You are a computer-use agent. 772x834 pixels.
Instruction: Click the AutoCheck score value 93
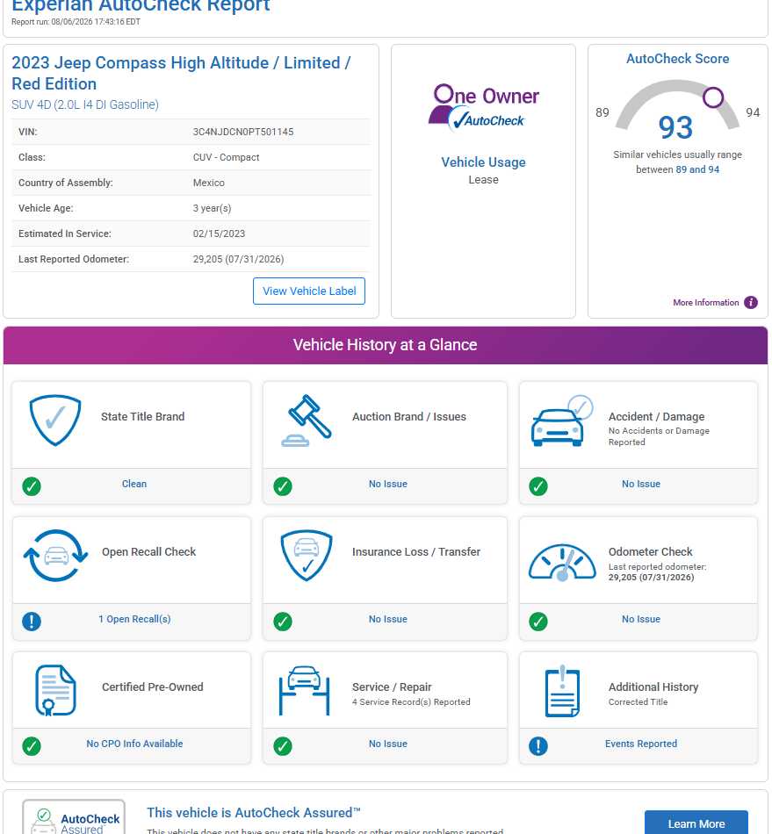coord(675,127)
